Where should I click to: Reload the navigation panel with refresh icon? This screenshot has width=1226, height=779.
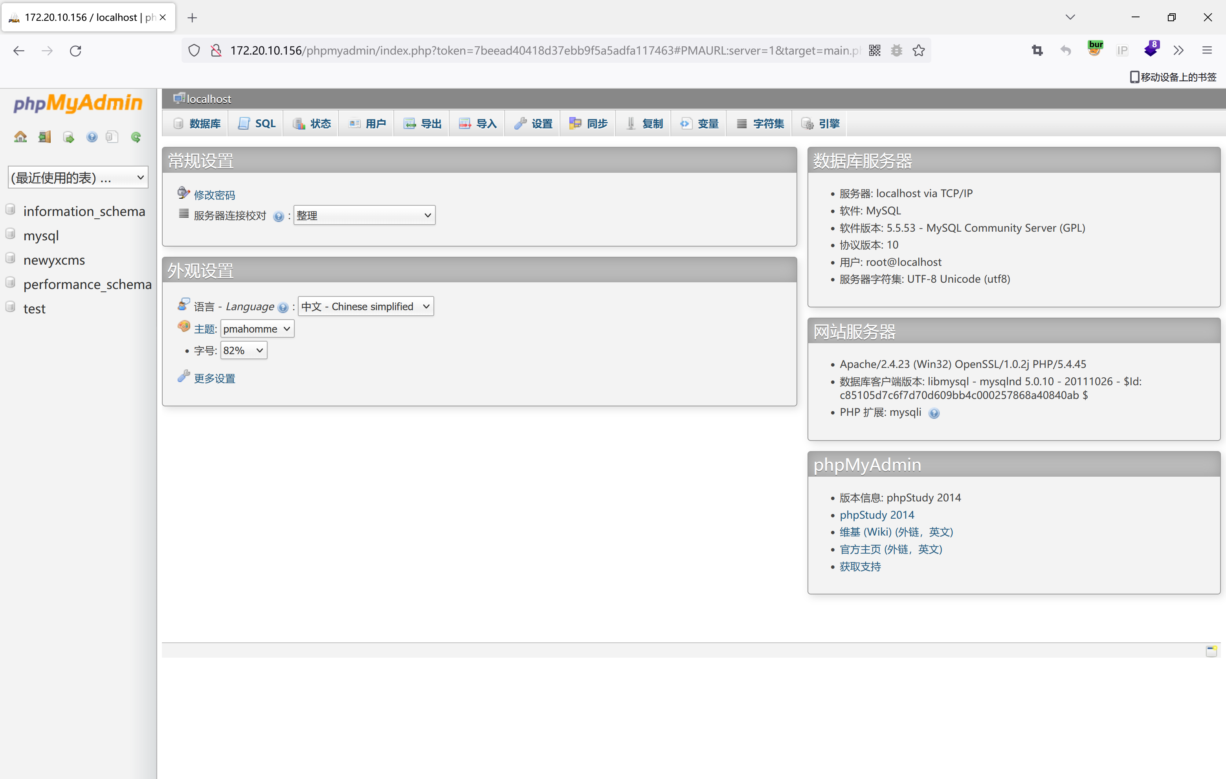coord(136,136)
